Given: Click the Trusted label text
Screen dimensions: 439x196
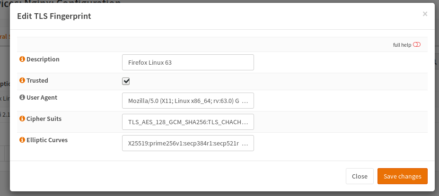Looking at the screenshot, I should pyautogui.click(x=37, y=81).
